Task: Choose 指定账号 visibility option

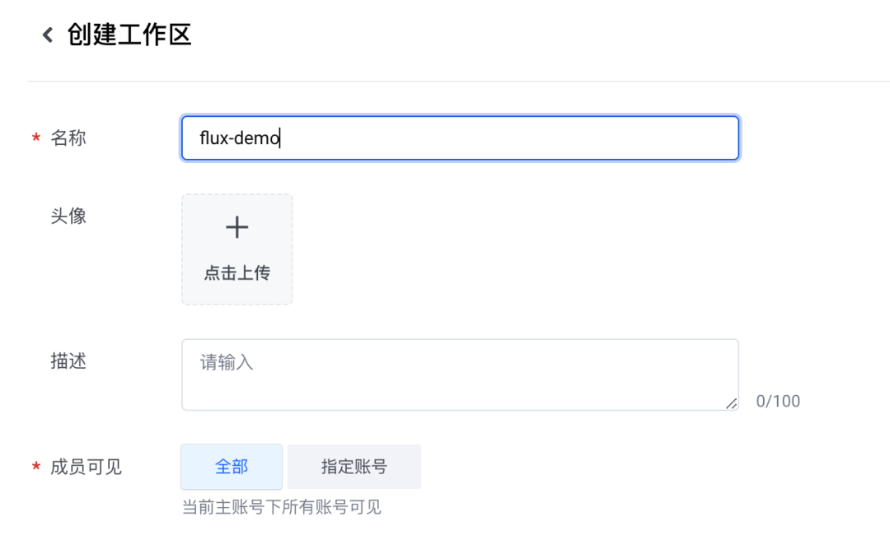Action: tap(354, 467)
